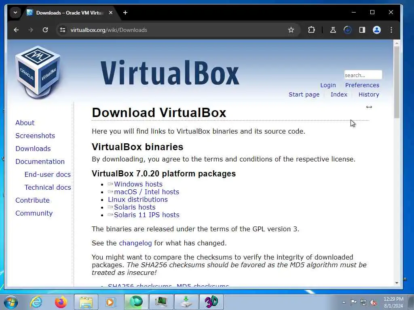Reload the page with the refresh icon
414x310 pixels.
(45, 30)
